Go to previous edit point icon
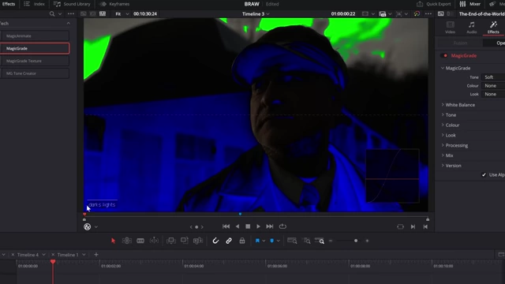Image resolution: width=505 pixels, height=284 pixels. 425,226
